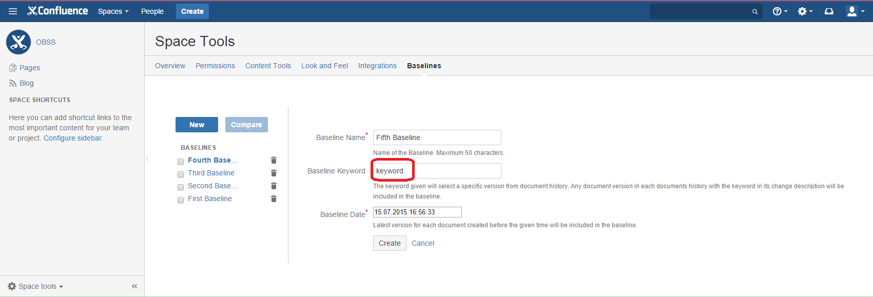The height and width of the screenshot is (297, 873).
Task: Delete the First Baseline with trash icon
Action: pyautogui.click(x=274, y=199)
